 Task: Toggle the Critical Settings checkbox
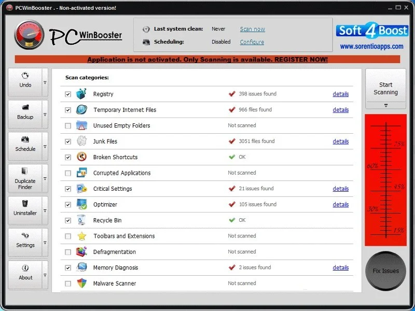68,189
